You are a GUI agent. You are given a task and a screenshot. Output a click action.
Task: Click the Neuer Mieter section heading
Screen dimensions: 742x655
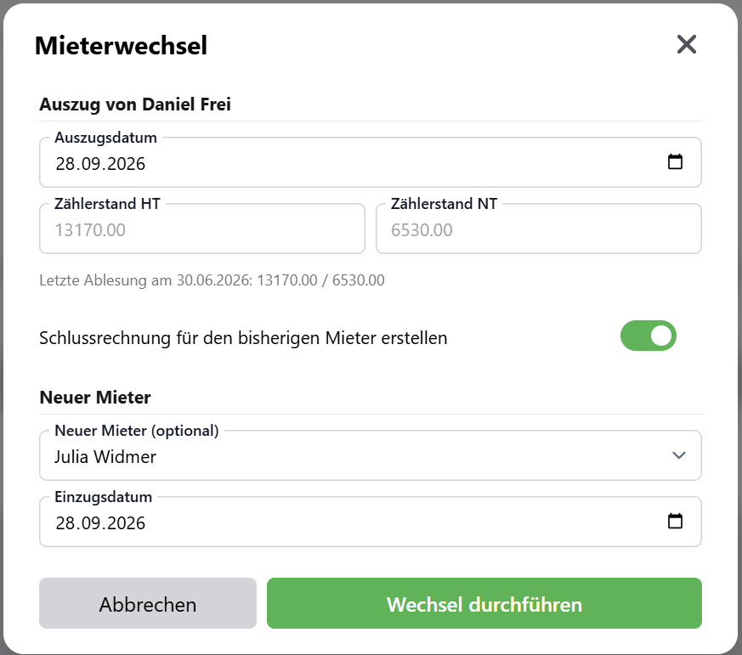click(95, 398)
